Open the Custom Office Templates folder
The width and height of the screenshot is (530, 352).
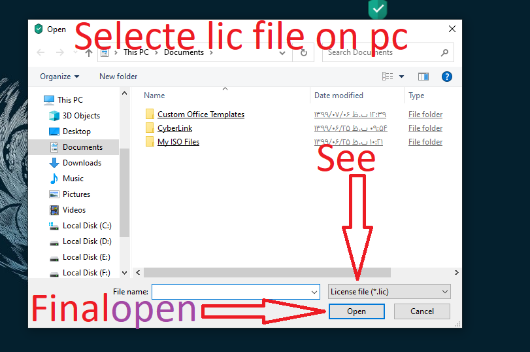201,114
